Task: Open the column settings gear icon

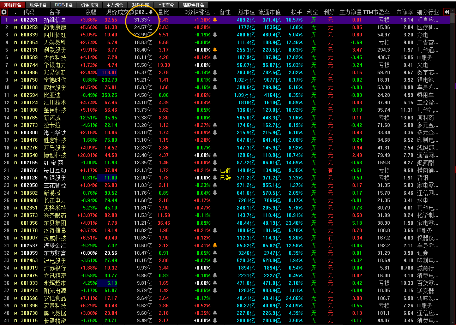Action: [x=4, y=12]
